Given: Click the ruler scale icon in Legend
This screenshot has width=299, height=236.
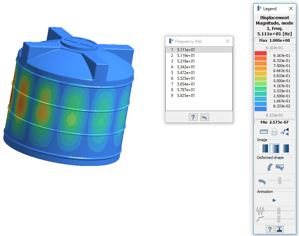Looking at the screenshot, I should pyautogui.click(x=264, y=132).
